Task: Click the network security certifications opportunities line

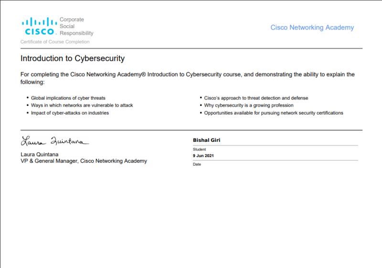Action: [274, 113]
